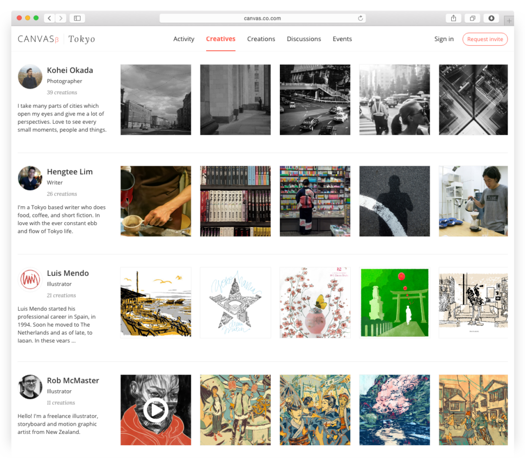Open the Discussions tab
The width and height of the screenshot is (525, 475).
pos(304,39)
